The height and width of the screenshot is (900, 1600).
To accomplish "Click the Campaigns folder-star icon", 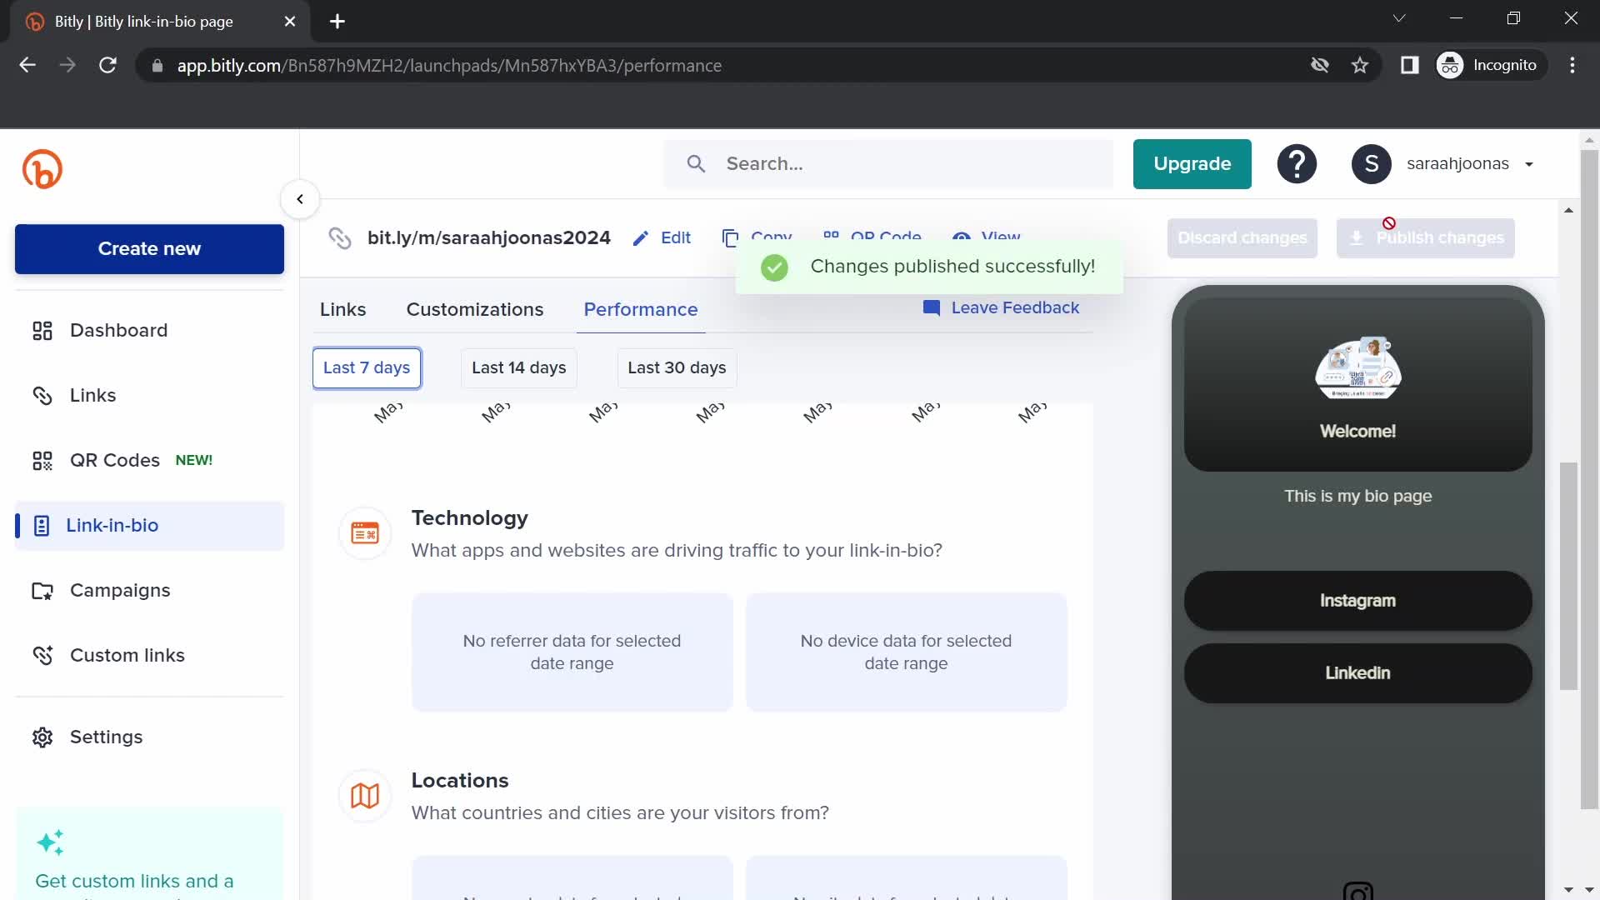I will click(x=42, y=591).
